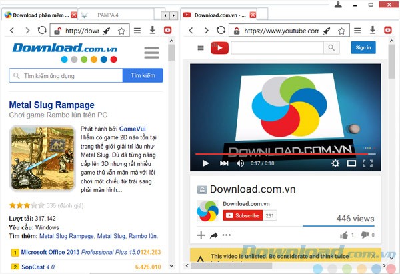Open video settings gear
400x274 pixels.
(x=335, y=163)
